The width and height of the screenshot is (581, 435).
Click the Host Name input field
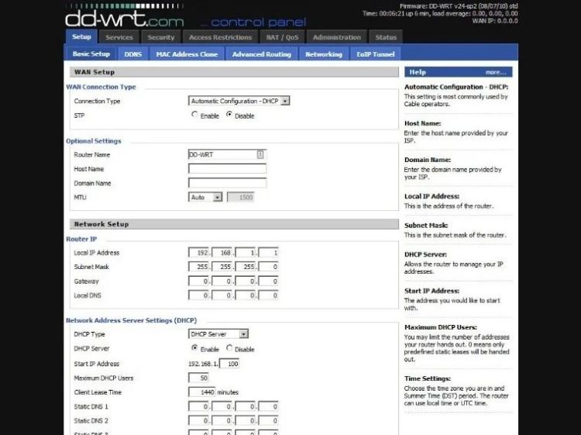[x=227, y=169]
